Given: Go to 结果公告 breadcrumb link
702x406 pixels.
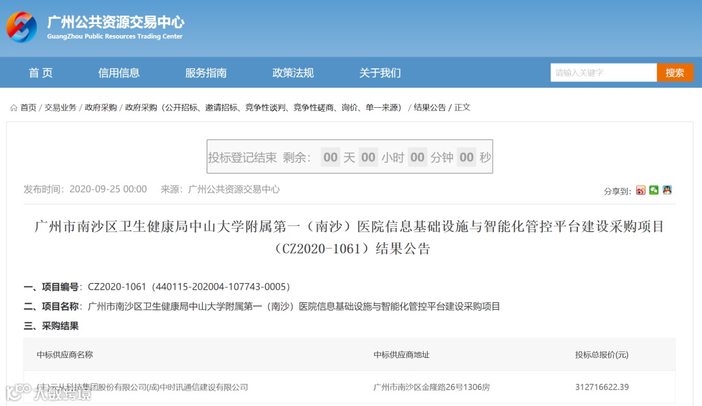Looking at the screenshot, I should (430, 107).
